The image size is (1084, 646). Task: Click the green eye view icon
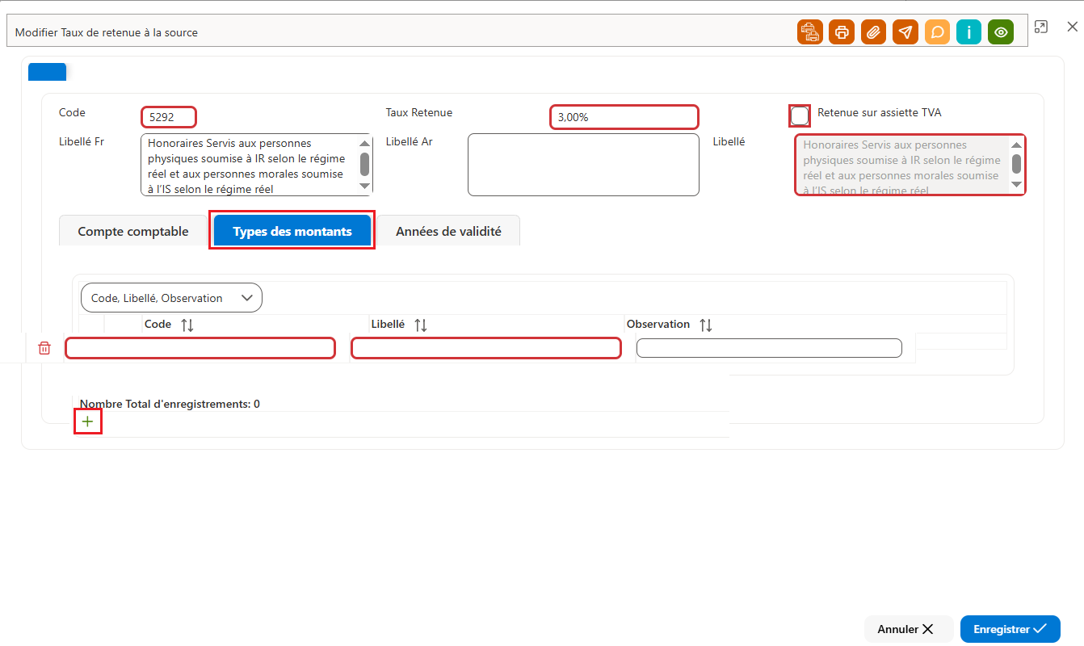pyautogui.click(x=1001, y=32)
